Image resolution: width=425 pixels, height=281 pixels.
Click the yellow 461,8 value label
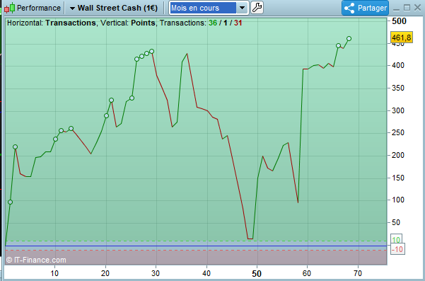(x=402, y=37)
